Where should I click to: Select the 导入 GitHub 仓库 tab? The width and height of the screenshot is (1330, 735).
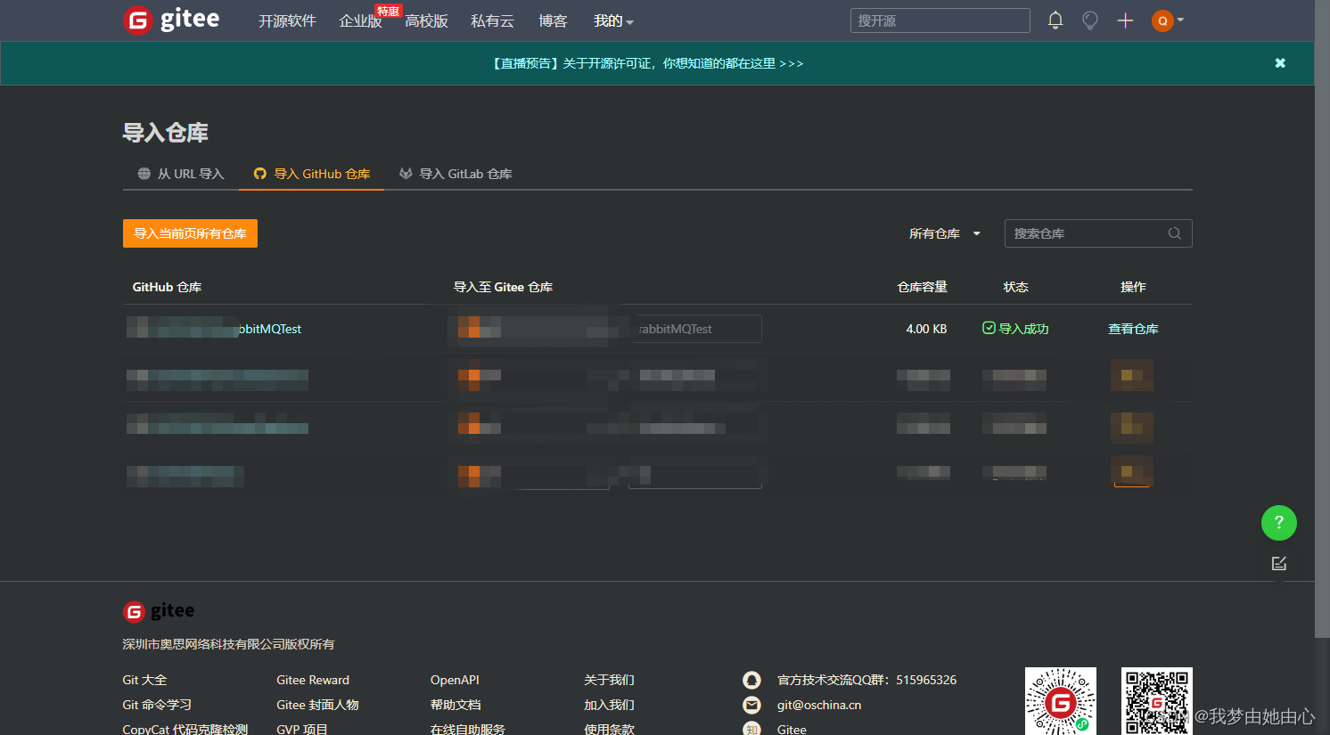[x=312, y=174]
